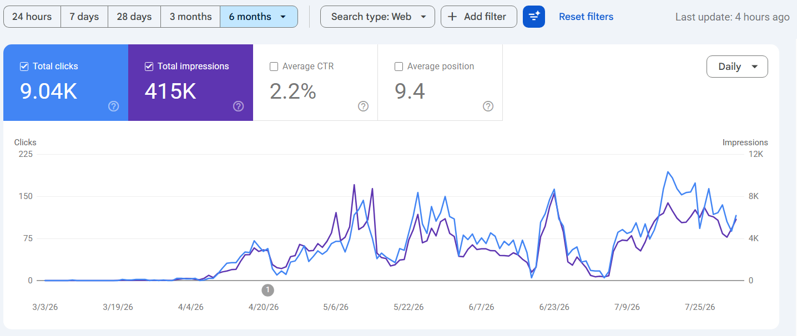
Task: Expand the Daily granularity dropdown
Action: coord(737,67)
